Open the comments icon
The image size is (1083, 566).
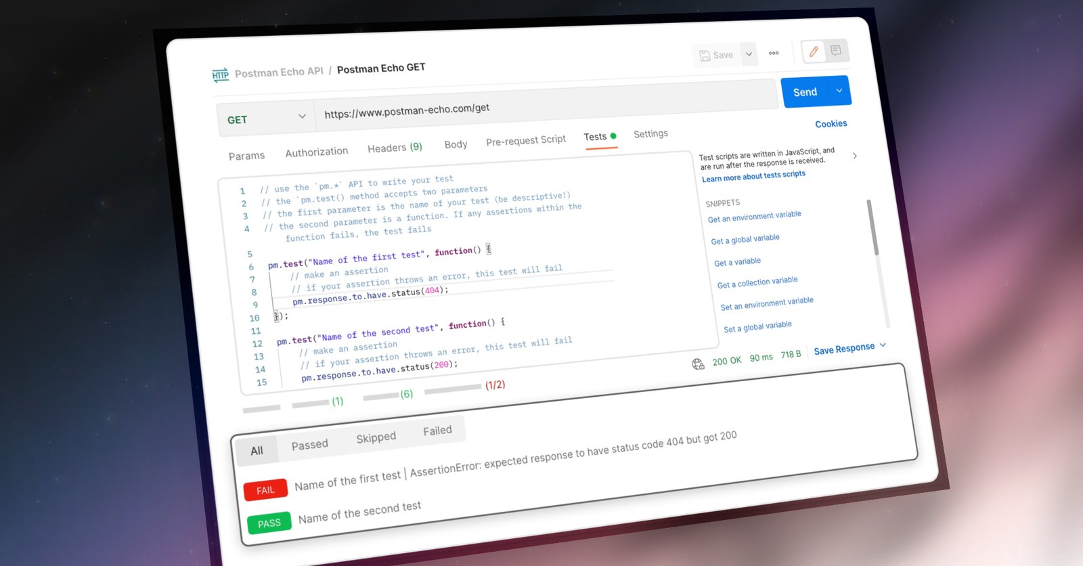pos(836,50)
